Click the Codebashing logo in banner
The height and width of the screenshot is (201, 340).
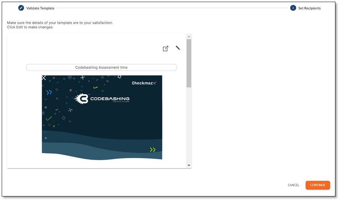point(102,99)
